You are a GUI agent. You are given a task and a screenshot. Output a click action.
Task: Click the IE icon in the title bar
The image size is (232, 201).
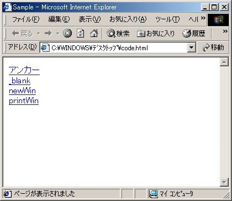point(8,7)
